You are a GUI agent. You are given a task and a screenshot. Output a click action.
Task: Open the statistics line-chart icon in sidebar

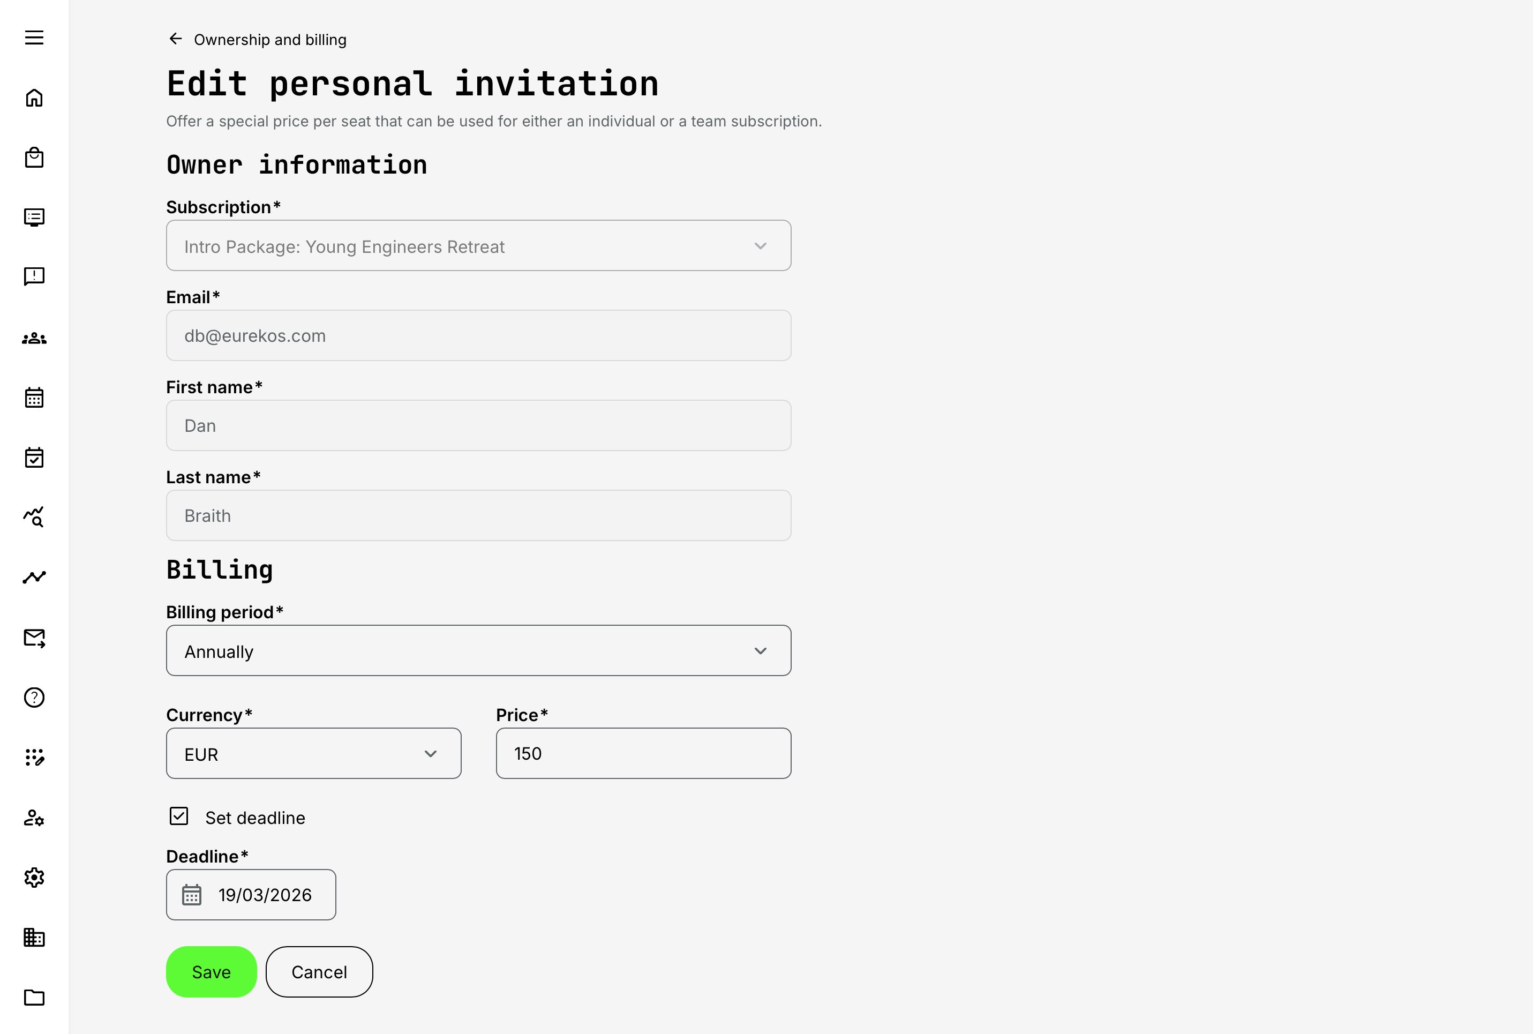click(x=34, y=576)
